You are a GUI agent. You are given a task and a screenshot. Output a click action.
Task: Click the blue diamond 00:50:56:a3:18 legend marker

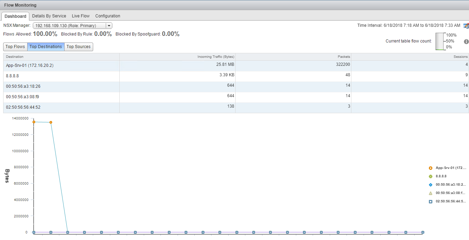tap(431, 185)
